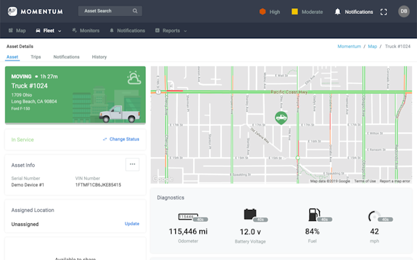
Task: Click the green truck marker on map
Action: click(281, 118)
